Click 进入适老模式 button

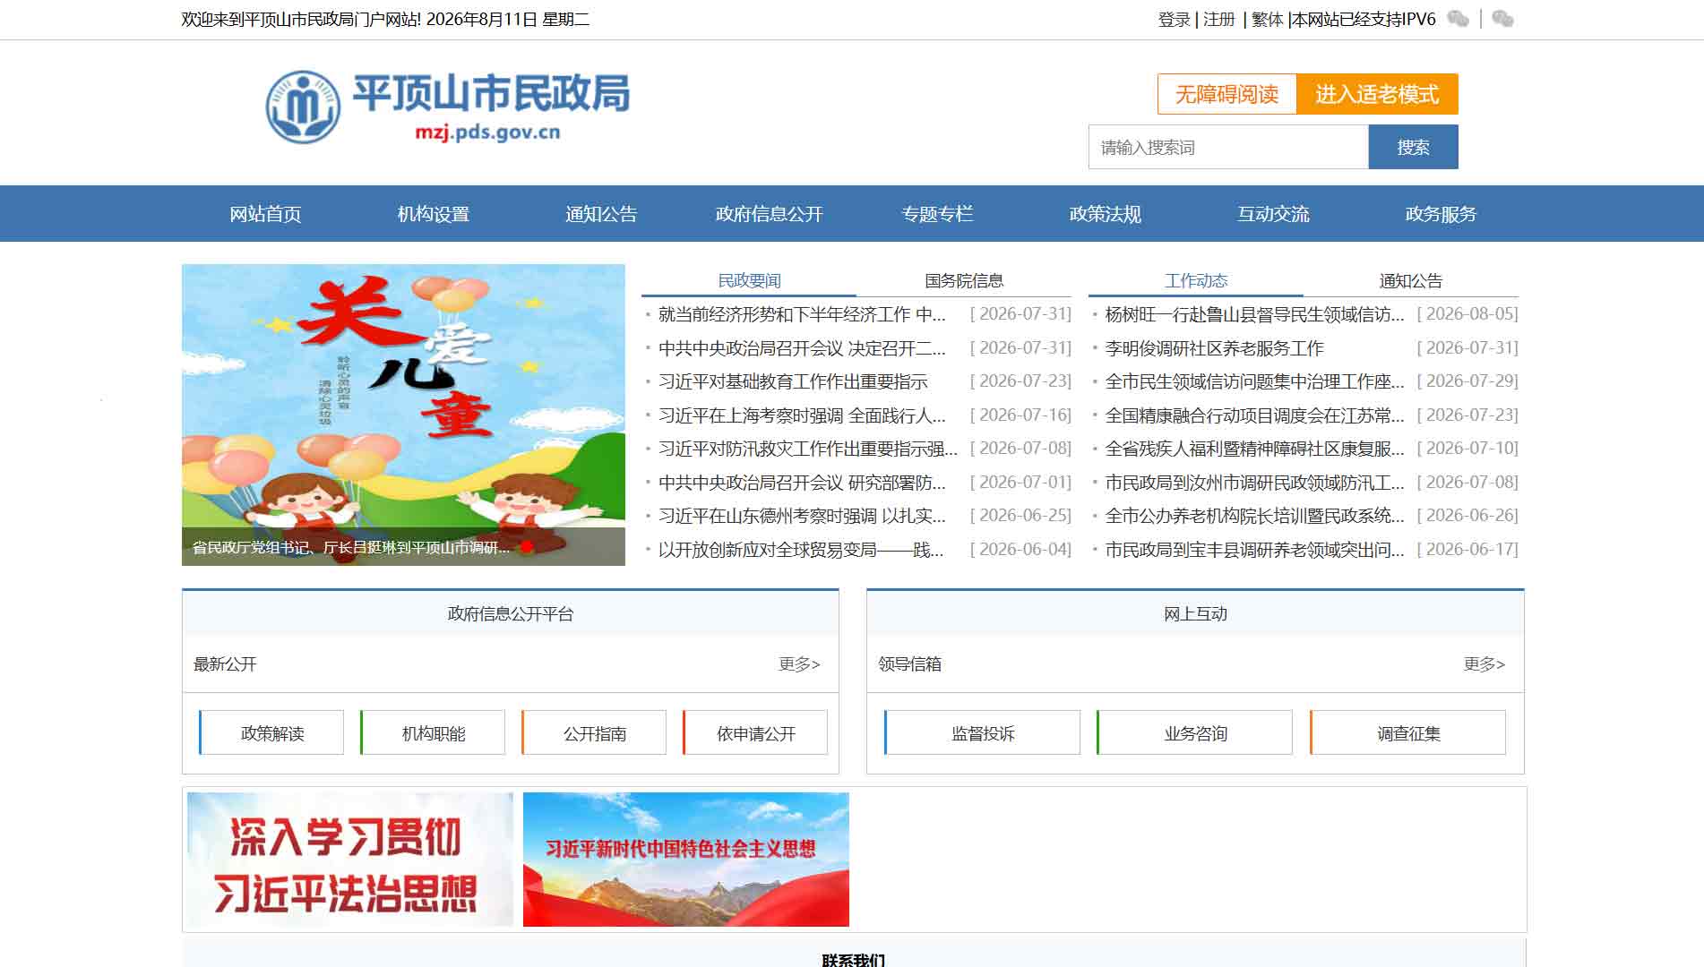point(1377,94)
